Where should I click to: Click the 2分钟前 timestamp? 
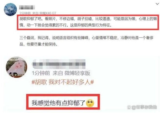pos(25,13)
